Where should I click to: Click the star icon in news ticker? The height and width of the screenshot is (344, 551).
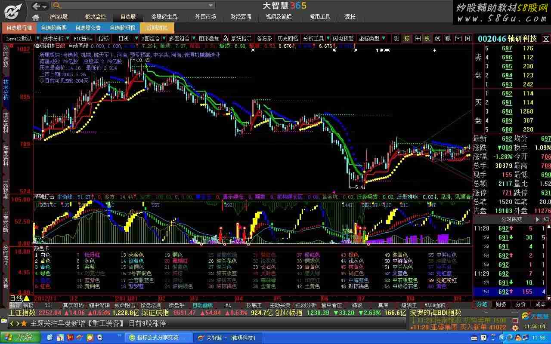pos(23,323)
